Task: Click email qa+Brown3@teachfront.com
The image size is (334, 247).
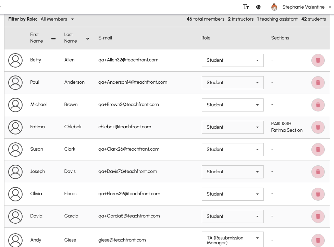Action: click(x=128, y=105)
